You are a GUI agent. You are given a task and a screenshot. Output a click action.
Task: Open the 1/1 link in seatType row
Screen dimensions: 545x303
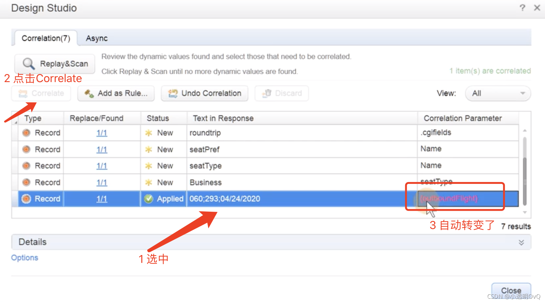[102, 166]
